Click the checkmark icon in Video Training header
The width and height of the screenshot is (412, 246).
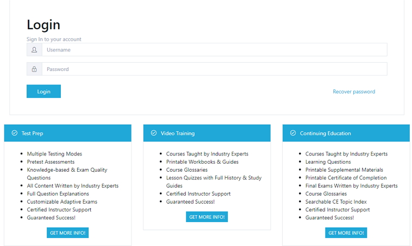click(154, 133)
